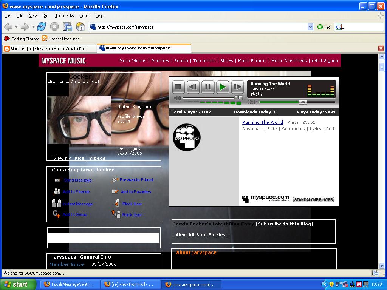The image size is (387, 290).
Task: Click the song progress slider handle
Action: coord(303,102)
